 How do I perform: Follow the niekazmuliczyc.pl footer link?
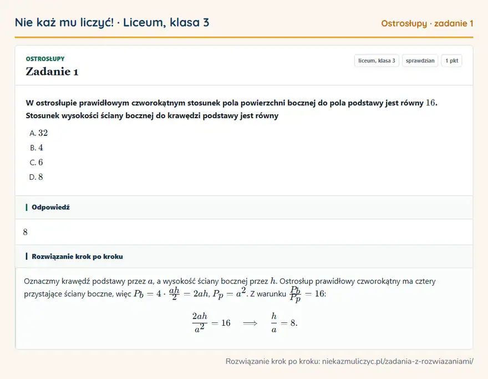(398, 361)
